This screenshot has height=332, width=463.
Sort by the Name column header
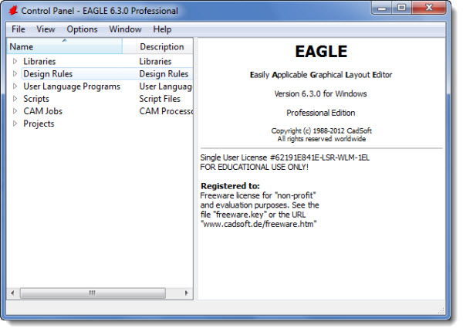pyautogui.click(x=62, y=47)
